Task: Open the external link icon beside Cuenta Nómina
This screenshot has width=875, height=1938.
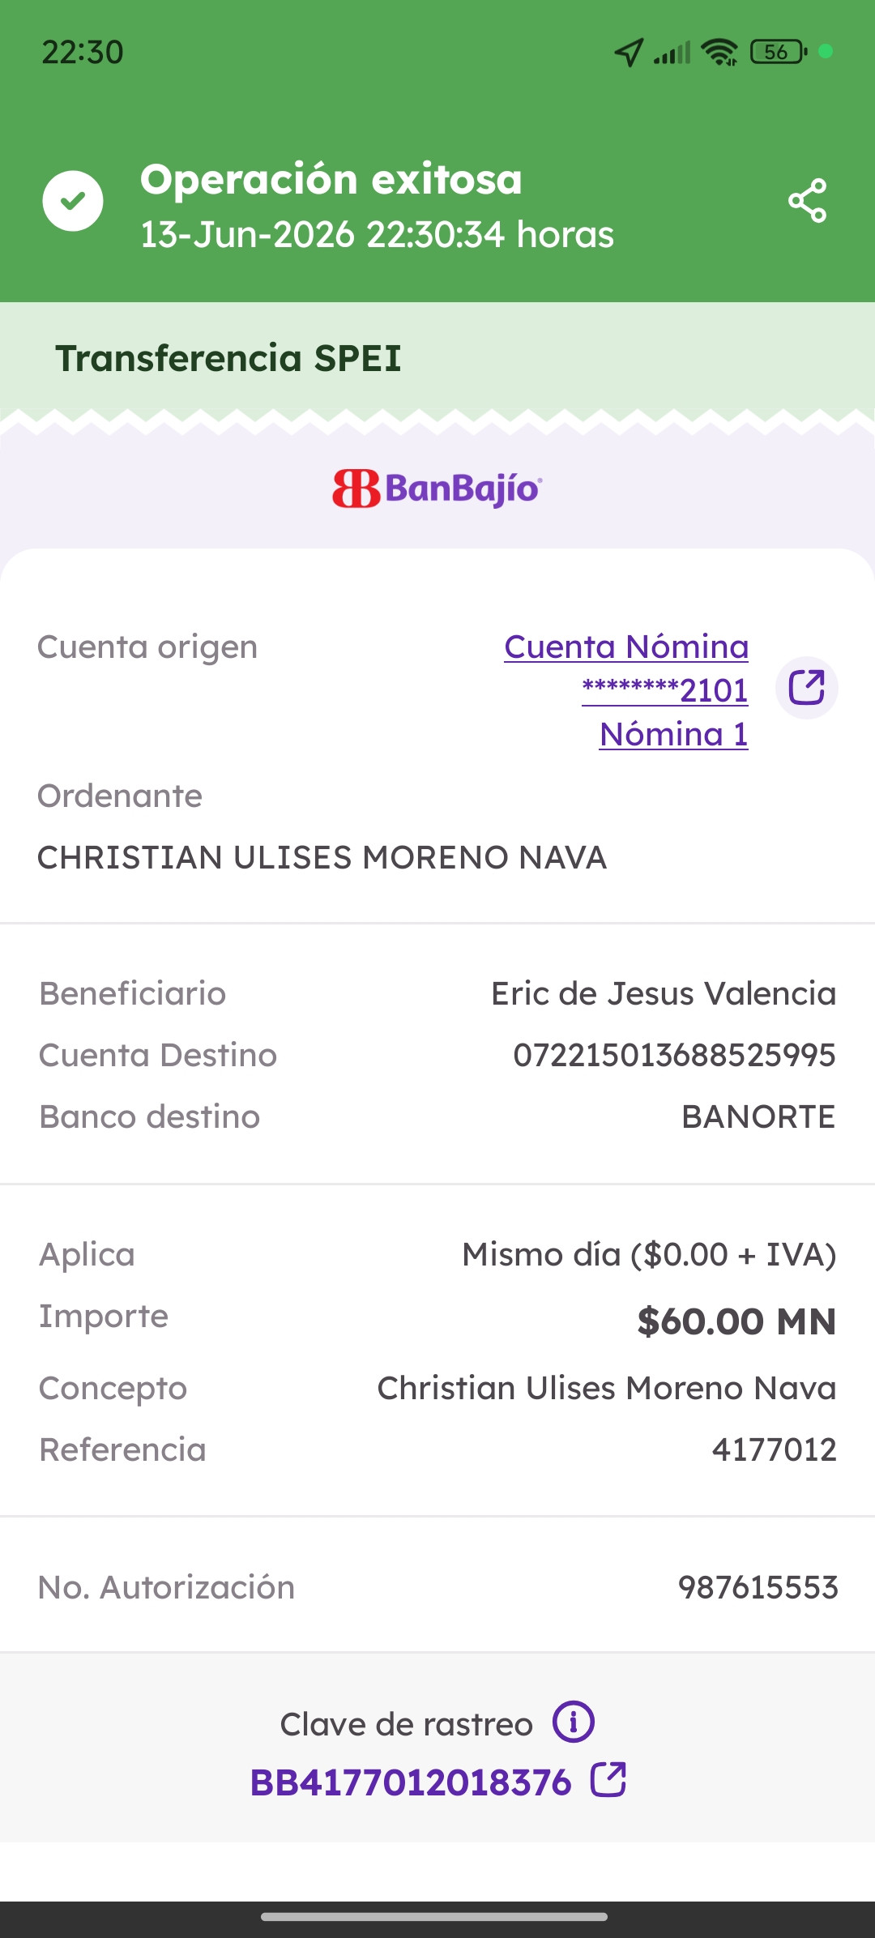Action: [807, 688]
